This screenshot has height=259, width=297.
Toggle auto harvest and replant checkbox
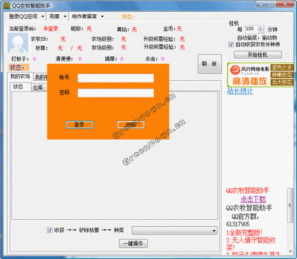231,45
